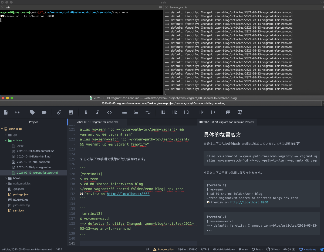
Task: Place the cursor on editor line 141
Action: coord(138,243)
